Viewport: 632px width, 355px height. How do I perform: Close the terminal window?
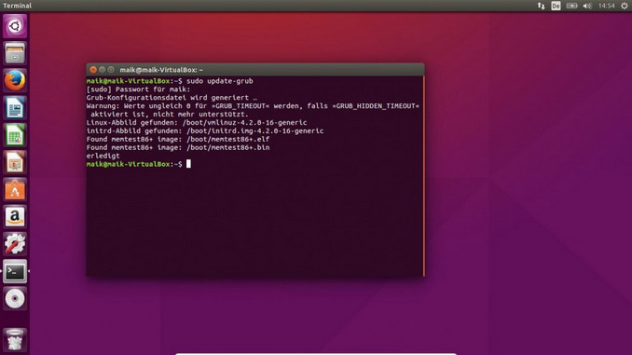coord(93,70)
